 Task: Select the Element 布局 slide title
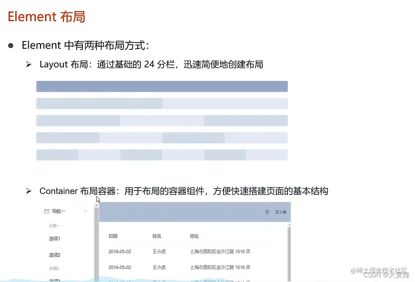click(46, 16)
